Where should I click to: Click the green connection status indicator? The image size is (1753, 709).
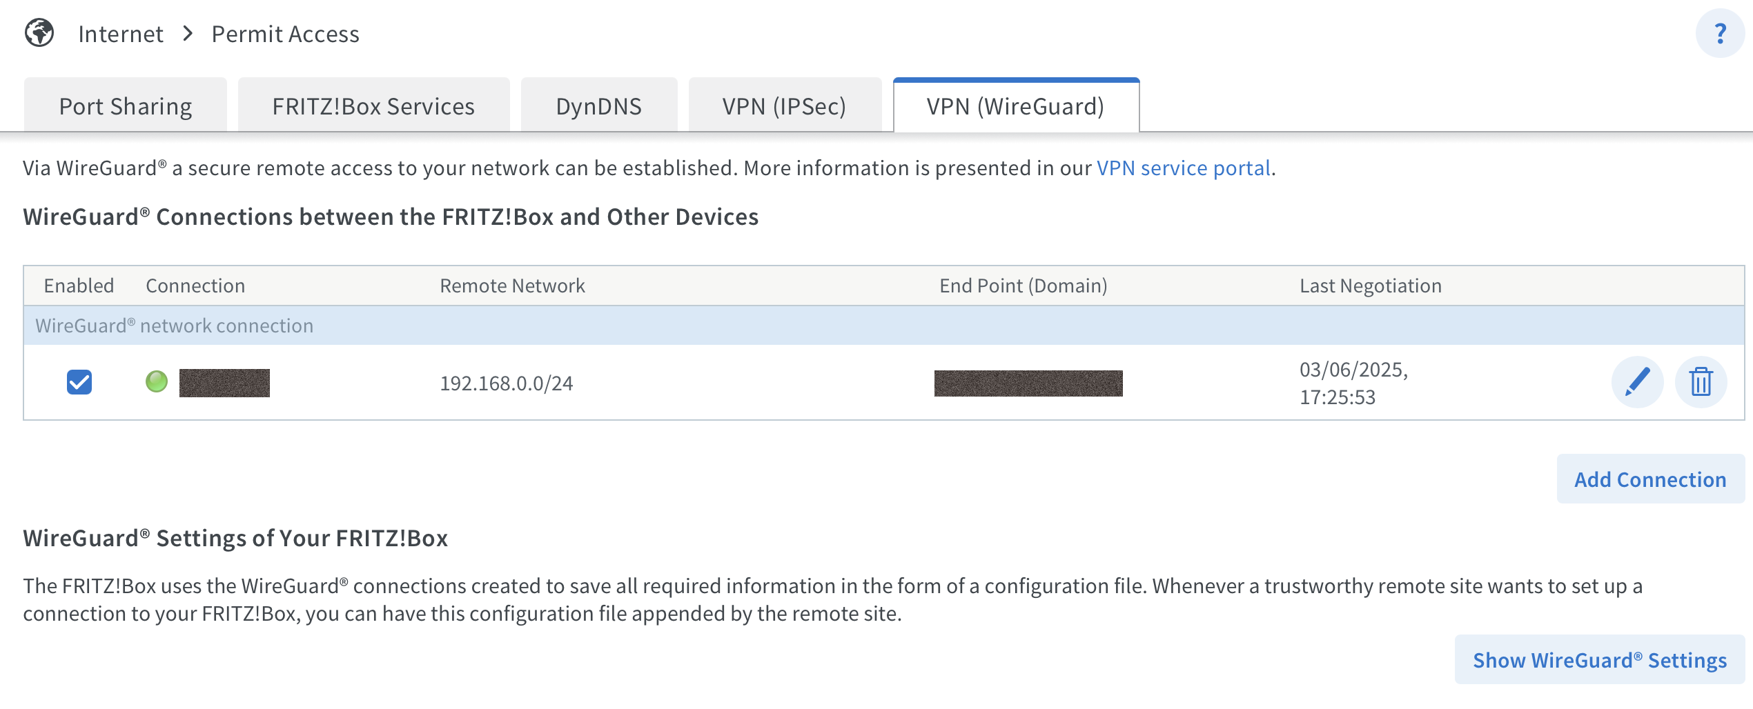click(x=157, y=381)
